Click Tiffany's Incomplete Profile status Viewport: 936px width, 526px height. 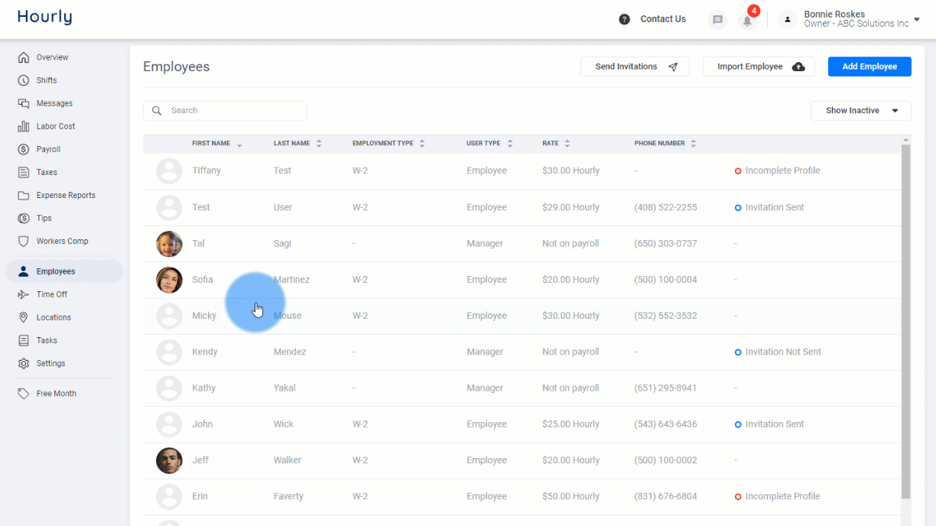(x=777, y=170)
